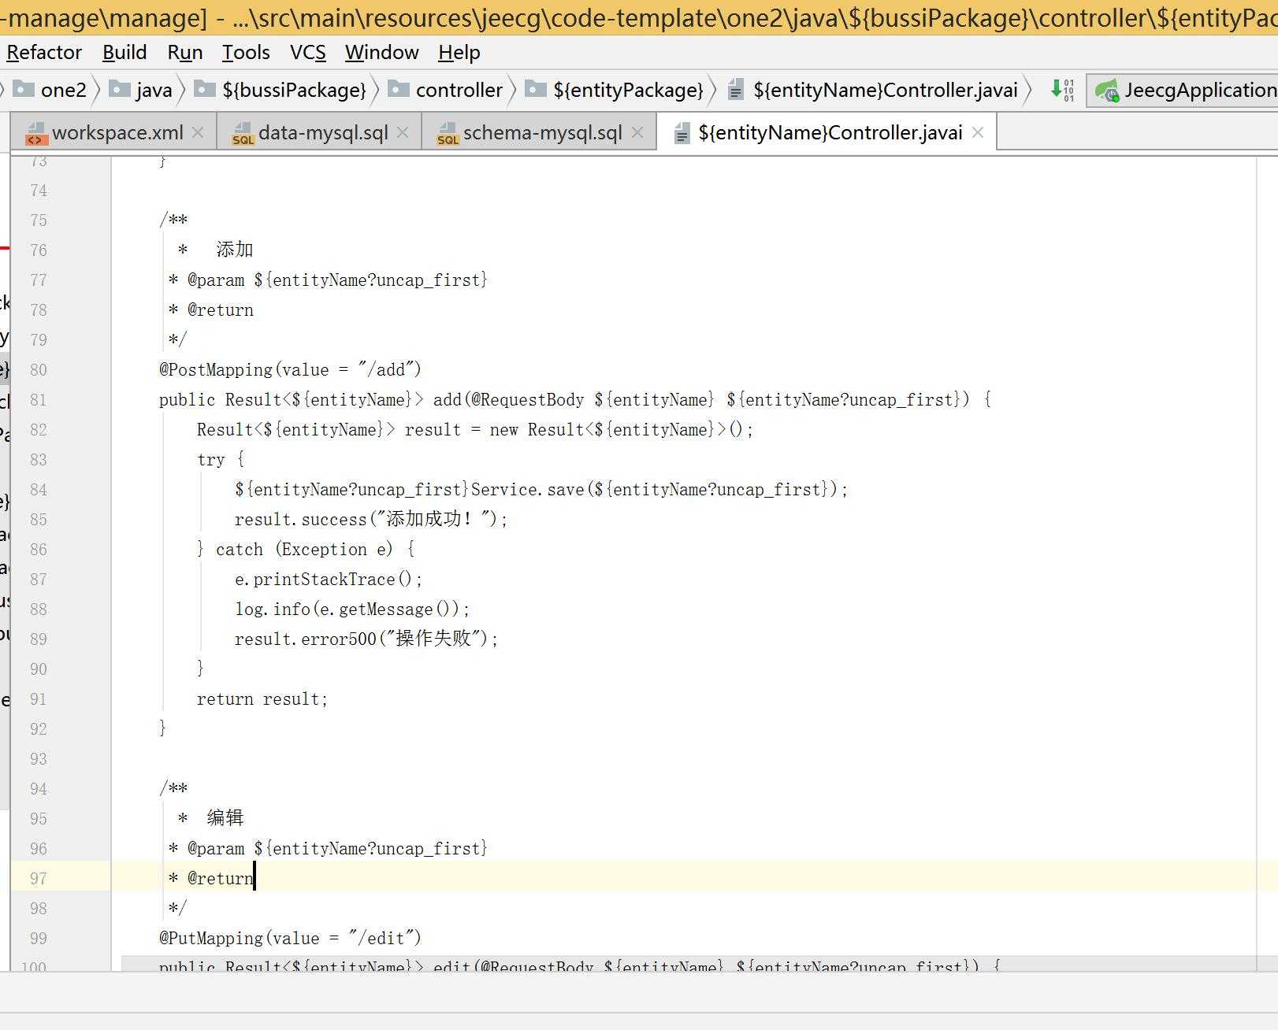This screenshot has height=1030, width=1278.
Task: Open the Window menu
Action: (381, 52)
